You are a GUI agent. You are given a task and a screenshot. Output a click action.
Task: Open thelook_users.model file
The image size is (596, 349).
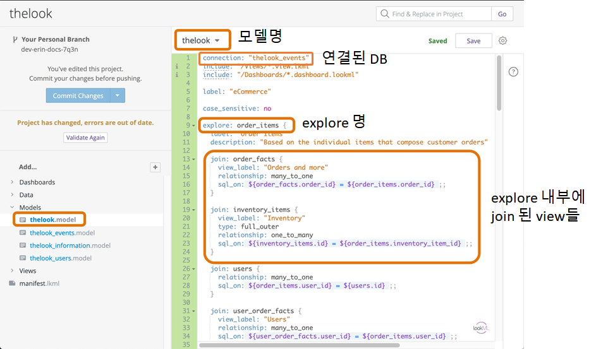tap(61, 258)
